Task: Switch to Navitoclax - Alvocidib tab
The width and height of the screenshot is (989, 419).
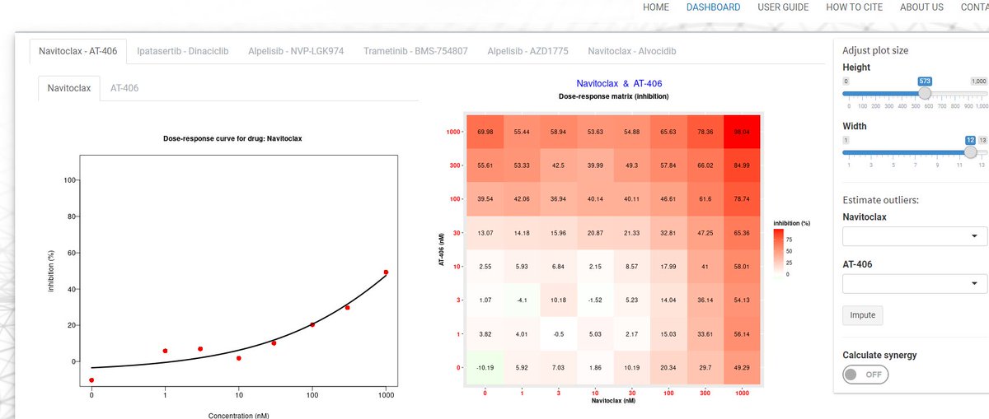Action: point(632,51)
